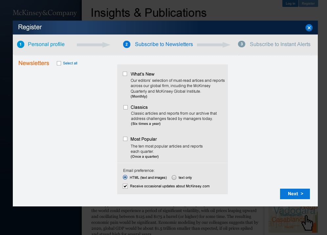Switch to the Subscribe to Newsletters step

pyautogui.click(x=164, y=44)
